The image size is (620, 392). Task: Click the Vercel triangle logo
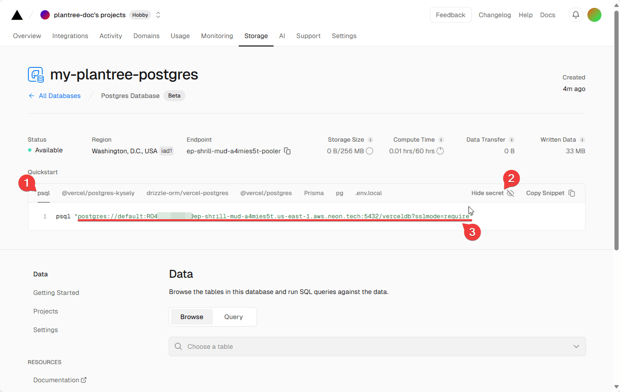pos(17,15)
